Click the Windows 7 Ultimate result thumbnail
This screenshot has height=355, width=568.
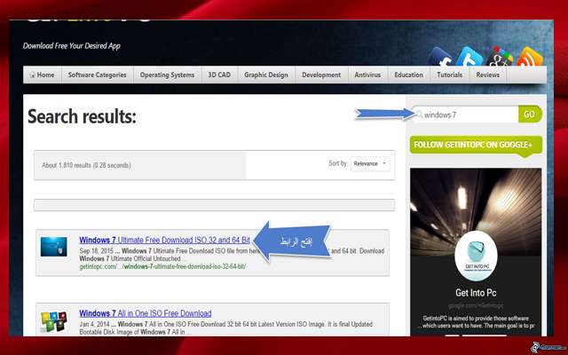tap(53, 247)
